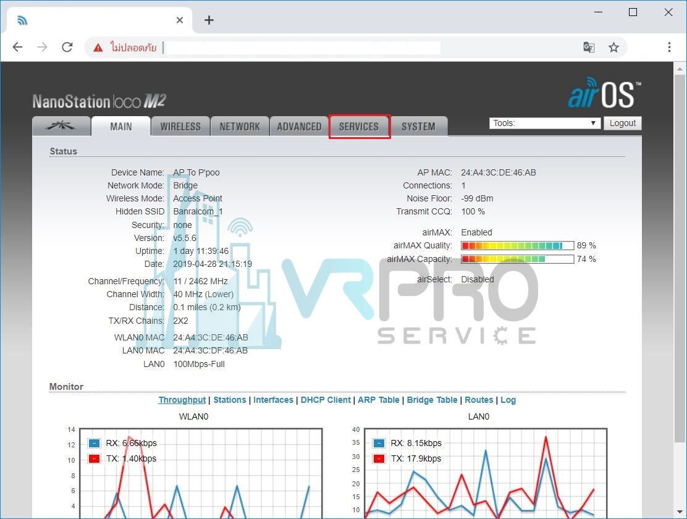Click the Channel Width value '40 MHz (Lower)'
This screenshot has height=519, width=687.
[203, 294]
